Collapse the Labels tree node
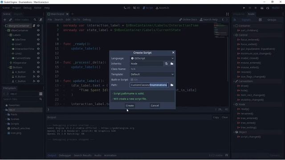This screenshot has height=160, width=285. [x=8, y=35]
